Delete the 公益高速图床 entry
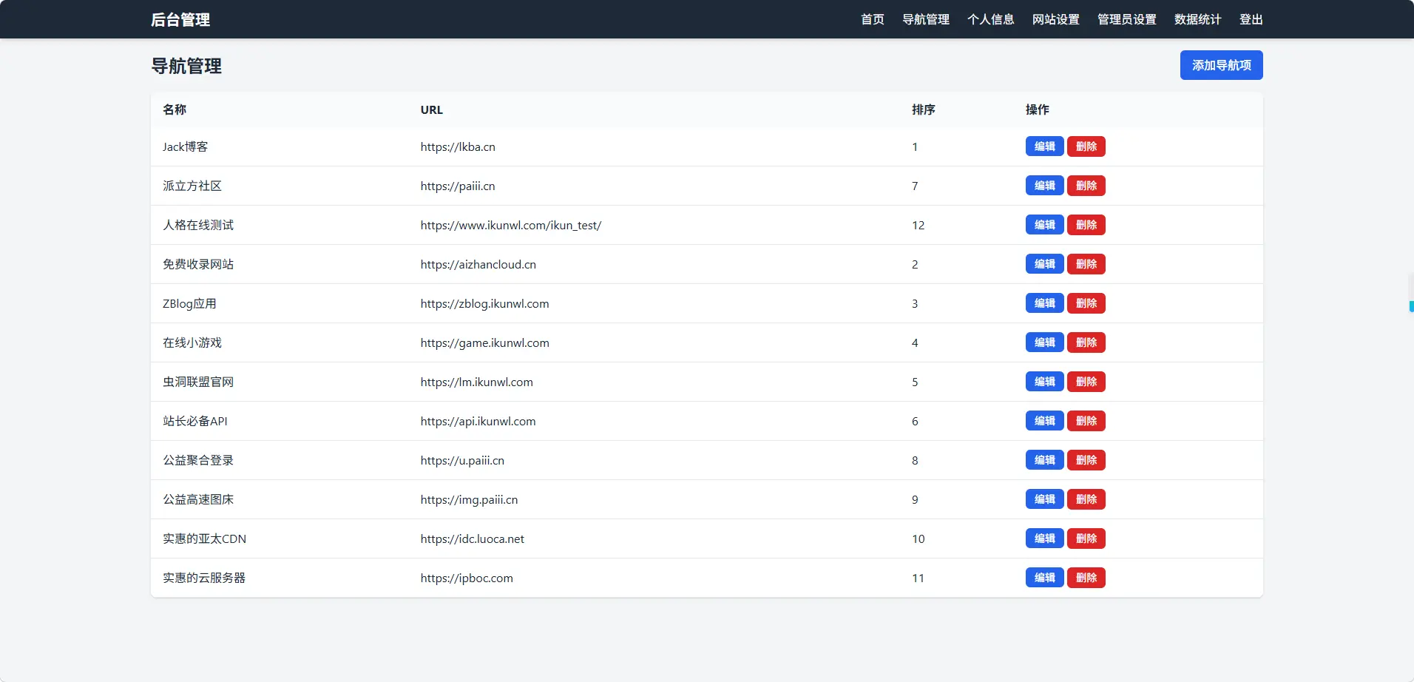The image size is (1414, 682). (x=1086, y=499)
